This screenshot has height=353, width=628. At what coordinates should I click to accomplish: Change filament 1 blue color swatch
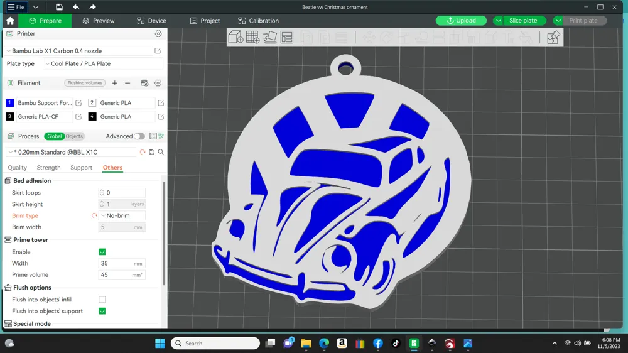9,103
